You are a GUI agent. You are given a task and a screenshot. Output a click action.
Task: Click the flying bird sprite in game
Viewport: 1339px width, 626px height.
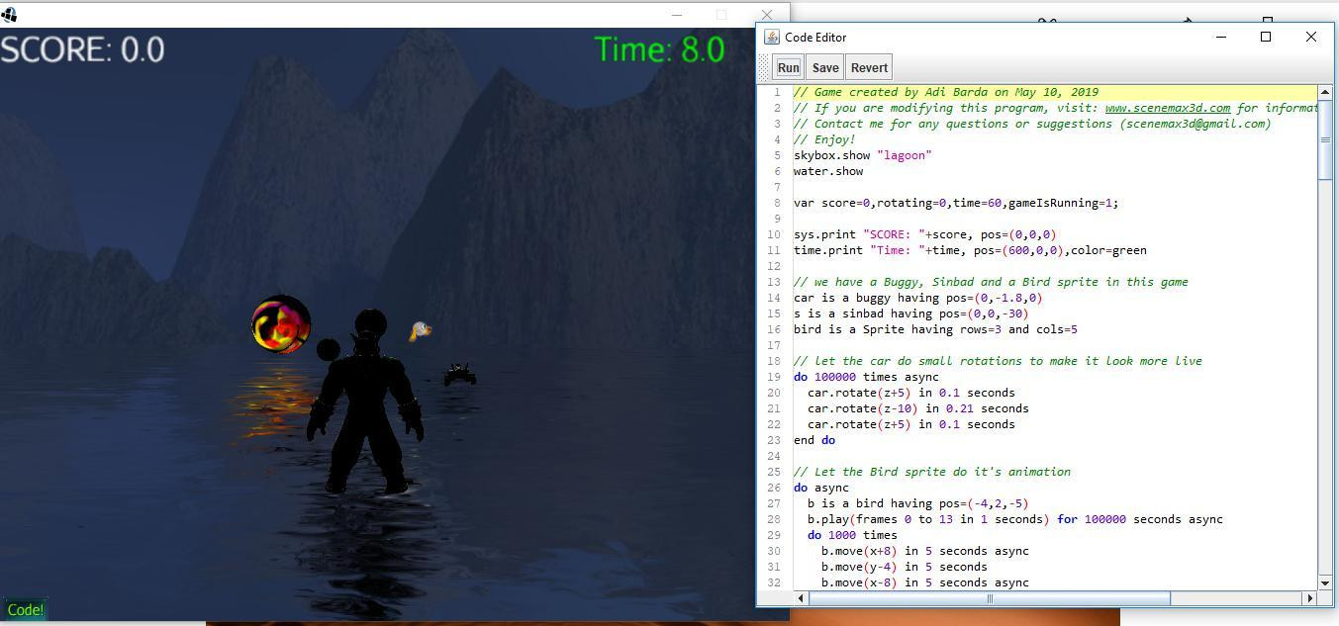tap(421, 330)
